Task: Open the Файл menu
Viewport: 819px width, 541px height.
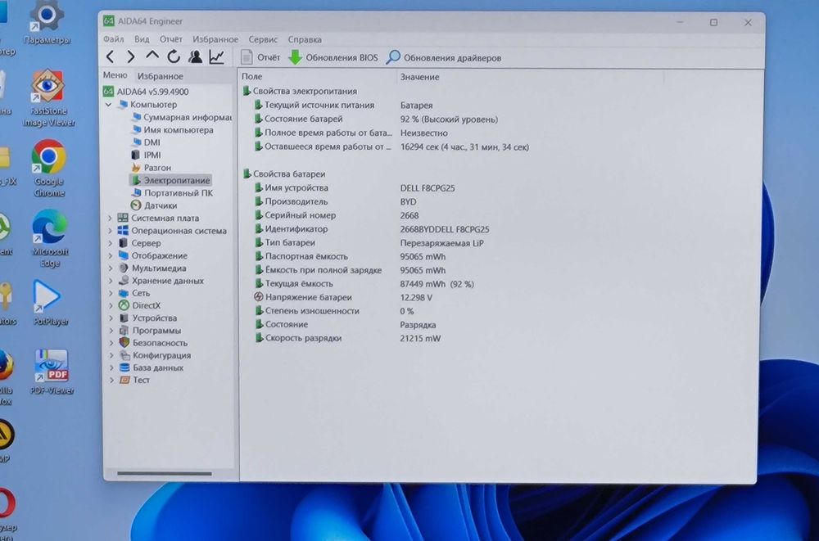Action: [x=113, y=39]
